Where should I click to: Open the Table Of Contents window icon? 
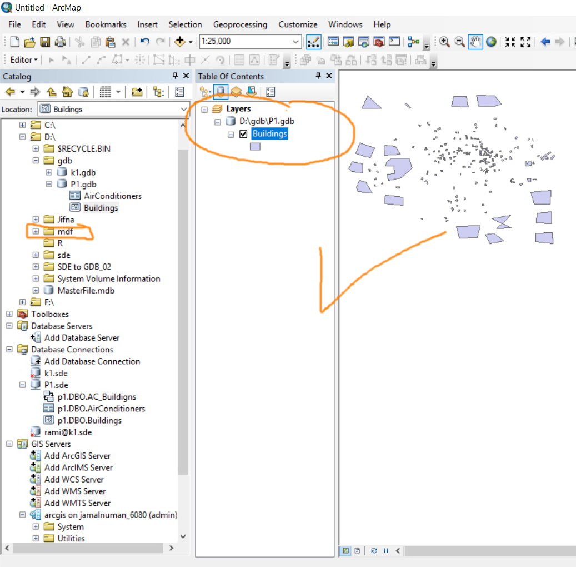click(x=333, y=42)
